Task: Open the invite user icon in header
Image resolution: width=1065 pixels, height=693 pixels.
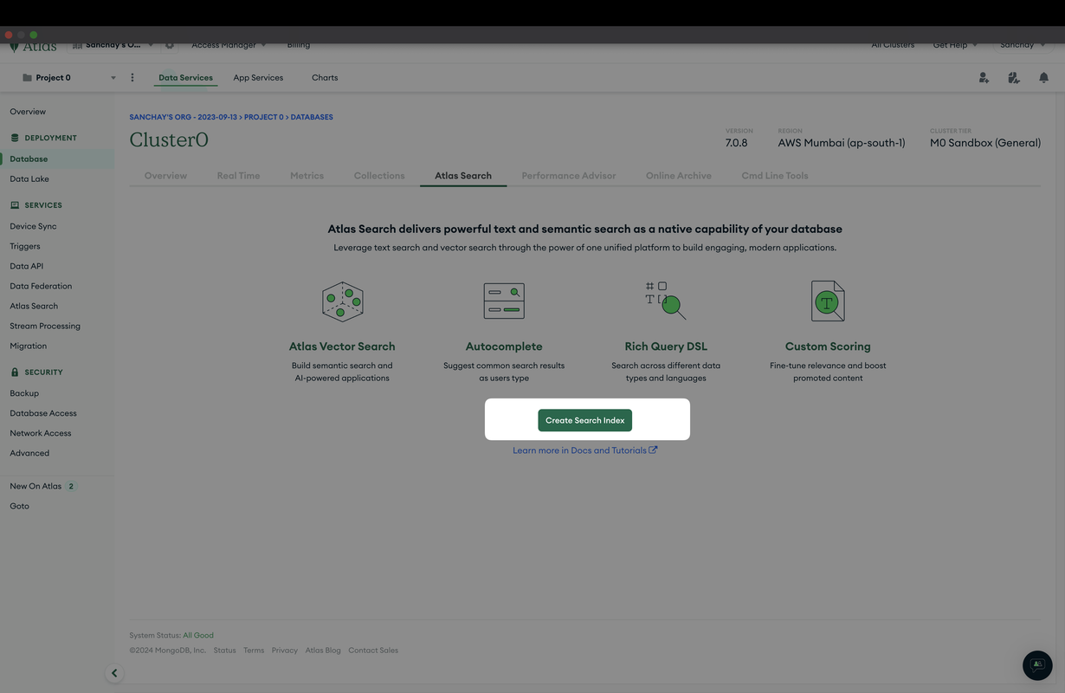Action: click(984, 78)
